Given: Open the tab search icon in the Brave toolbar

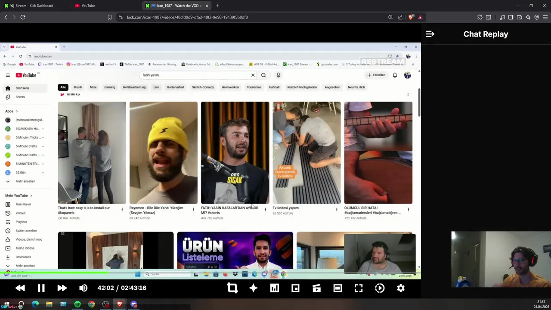Looking at the screenshot, I should (489, 17).
